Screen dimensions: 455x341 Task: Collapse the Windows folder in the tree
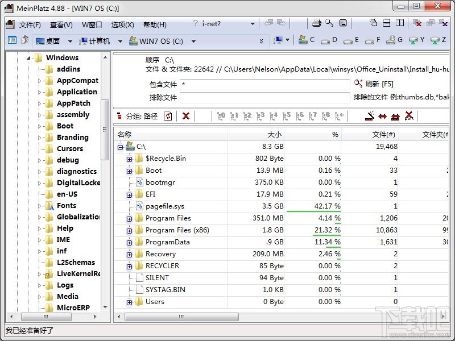click(x=29, y=58)
